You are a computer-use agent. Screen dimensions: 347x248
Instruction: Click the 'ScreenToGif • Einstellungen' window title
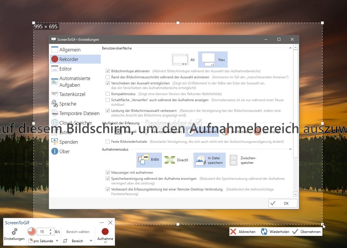78,40
